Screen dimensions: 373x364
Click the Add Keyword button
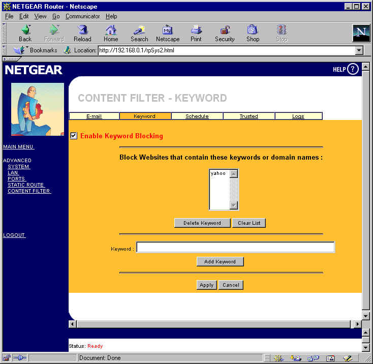[220, 261]
